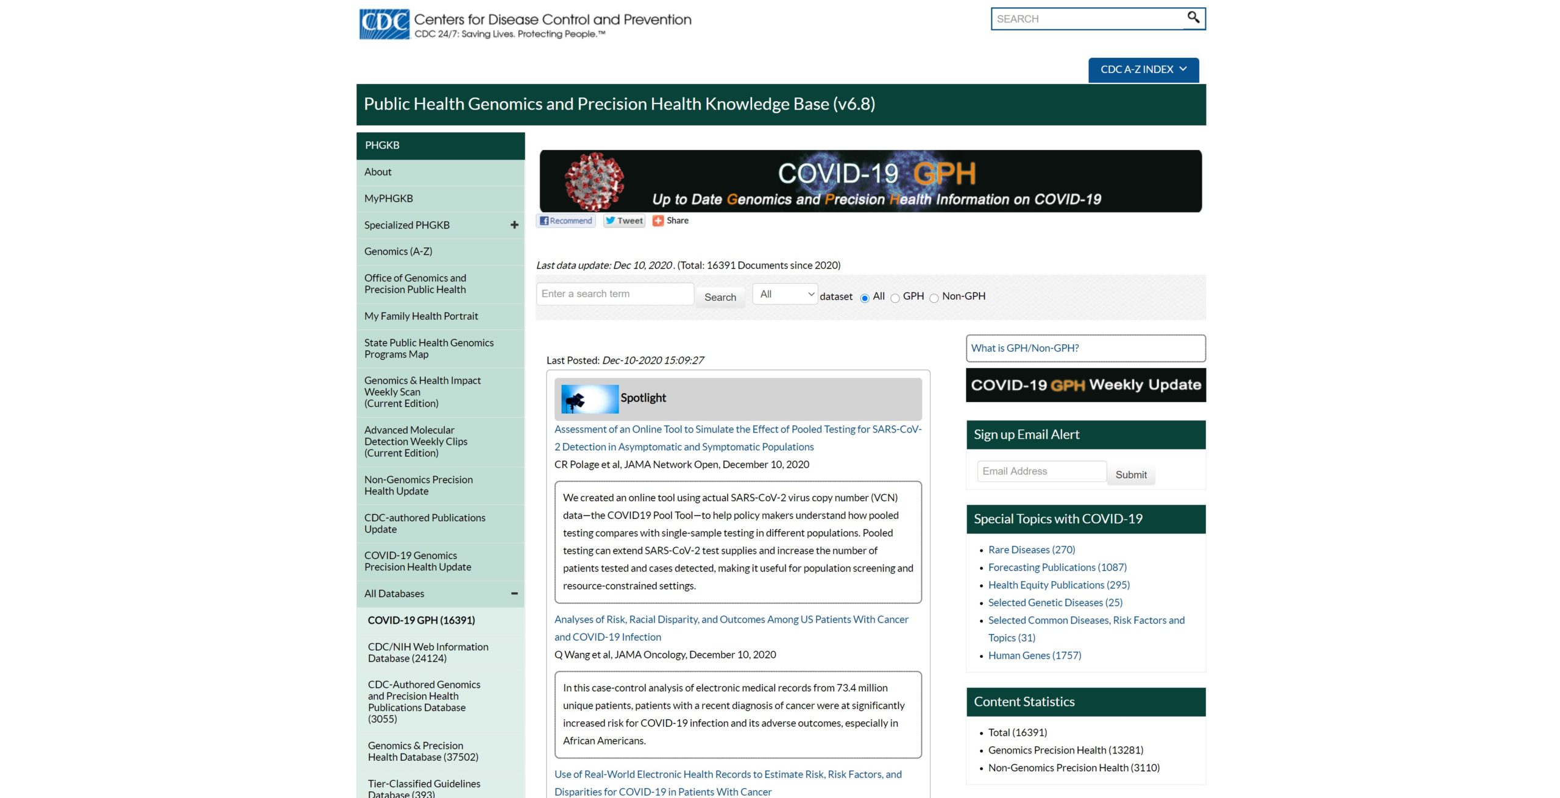Viewport: 1560px width, 798px height.
Task: Open Human Genes (1757) topic
Action: coord(1034,655)
